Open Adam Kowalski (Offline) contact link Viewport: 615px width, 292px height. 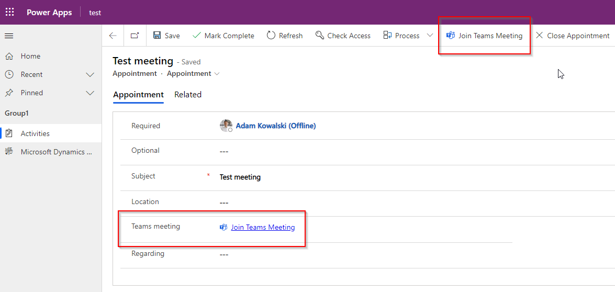pos(276,126)
